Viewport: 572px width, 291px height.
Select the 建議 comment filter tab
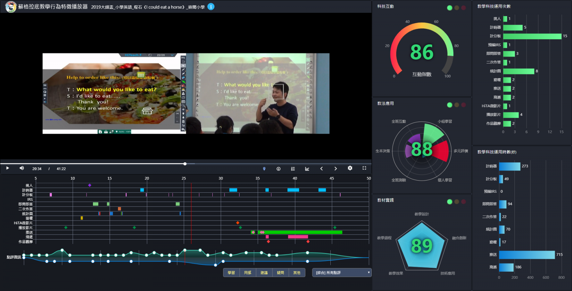264,273
